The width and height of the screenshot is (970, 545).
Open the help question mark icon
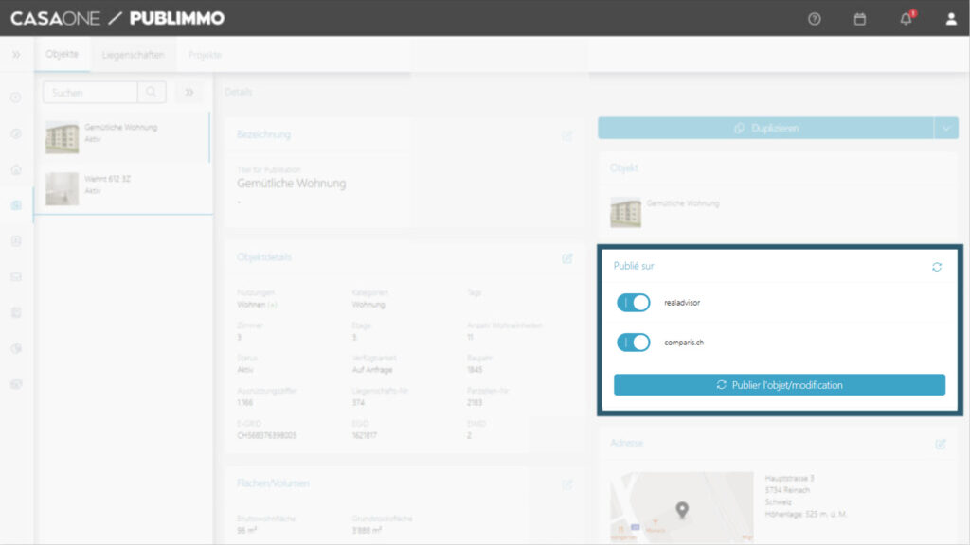coord(815,19)
